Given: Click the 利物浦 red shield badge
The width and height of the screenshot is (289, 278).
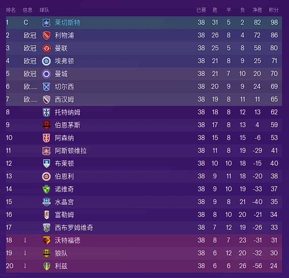Looking at the screenshot, I should tap(46, 35).
